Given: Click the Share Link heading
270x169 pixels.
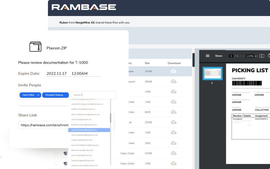Looking at the screenshot, I should click(28, 115).
